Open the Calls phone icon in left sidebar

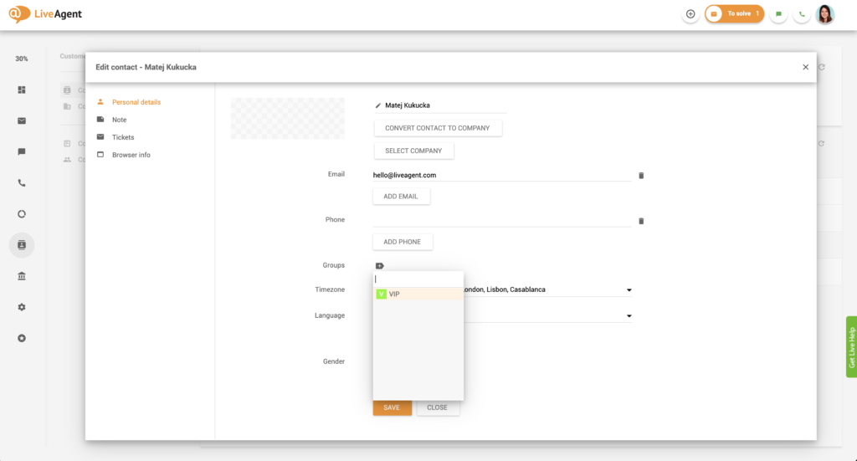click(x=22, y=182)
